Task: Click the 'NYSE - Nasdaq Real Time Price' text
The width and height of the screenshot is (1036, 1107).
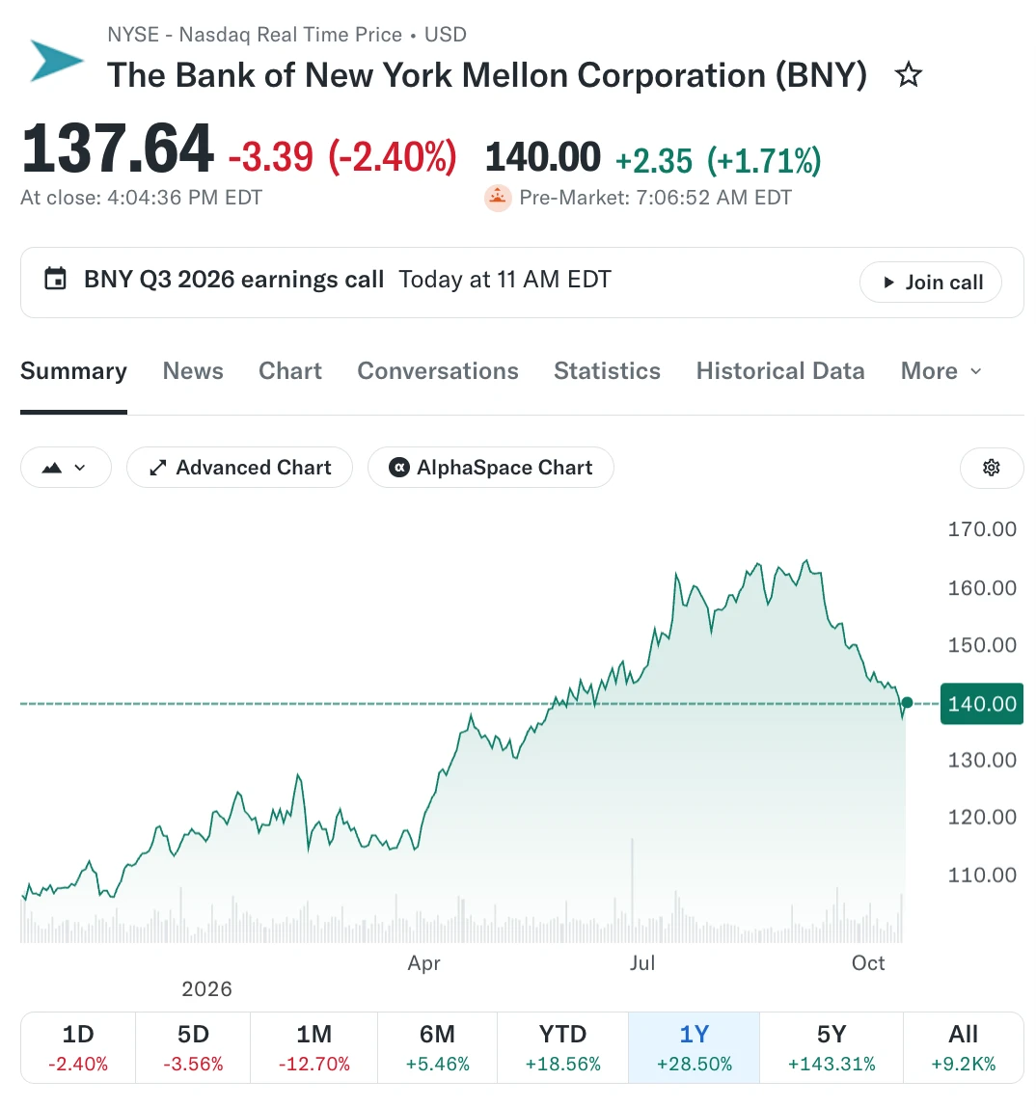Action: 255,35
